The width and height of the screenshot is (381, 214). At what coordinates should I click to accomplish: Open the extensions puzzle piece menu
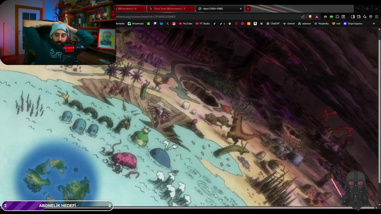click(x=337, y=17)
